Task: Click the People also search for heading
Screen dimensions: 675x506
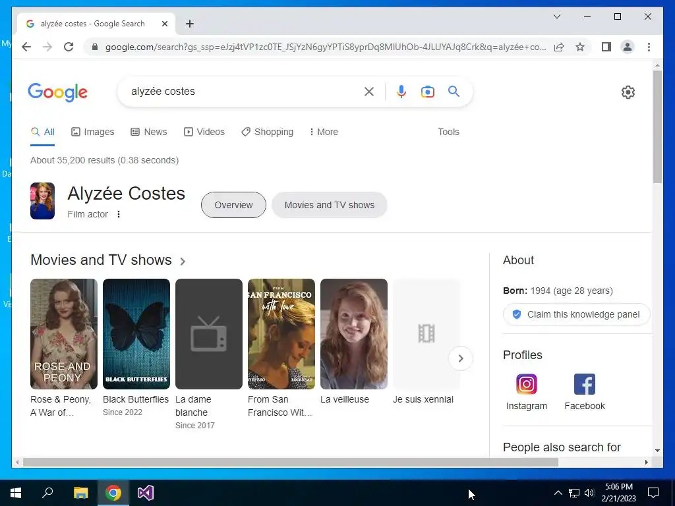Action: pyautogui.click(x=562, y=447)
